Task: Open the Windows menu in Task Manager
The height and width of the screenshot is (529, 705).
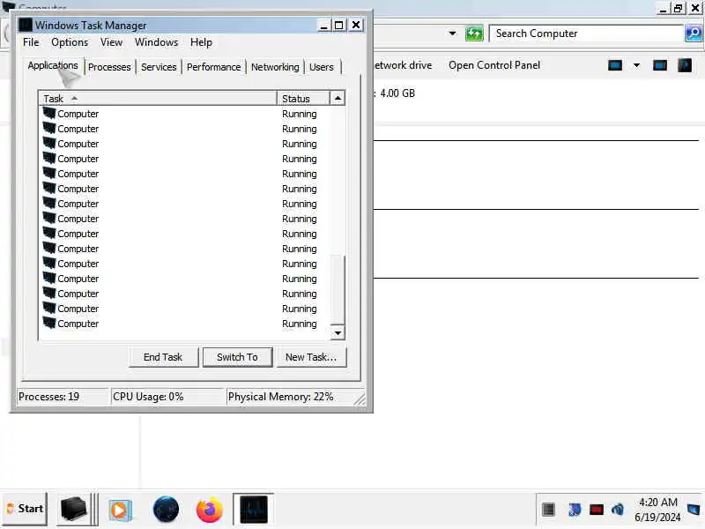Action: [x=157, y=42]
